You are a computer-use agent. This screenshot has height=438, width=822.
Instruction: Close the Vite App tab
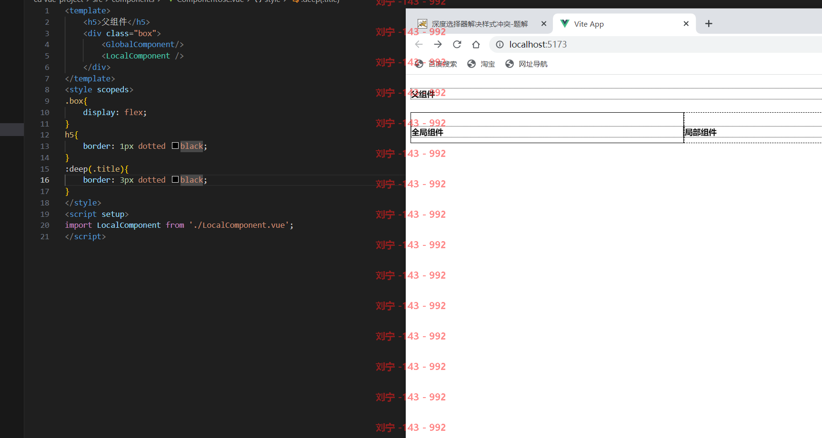pyautogui.click(x=686, y=24)
